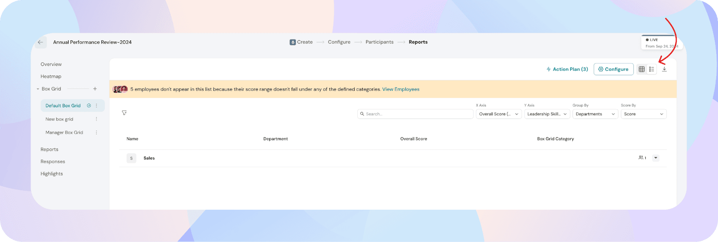Add a new box grid with plus
This screenshot has width=718, height=242.
(95, 89)
